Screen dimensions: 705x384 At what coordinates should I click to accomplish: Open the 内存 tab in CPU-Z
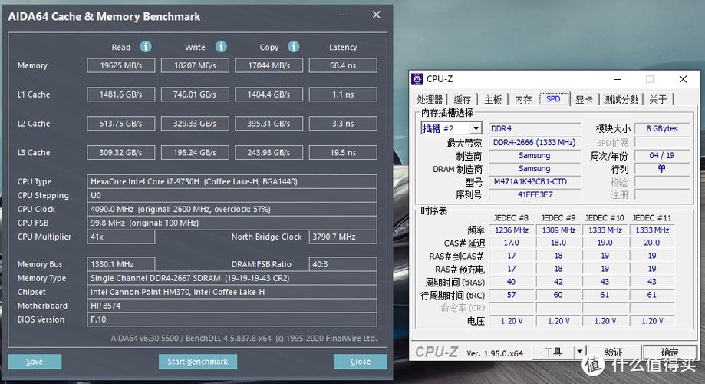pyautogui.click(x=523, y=99)
